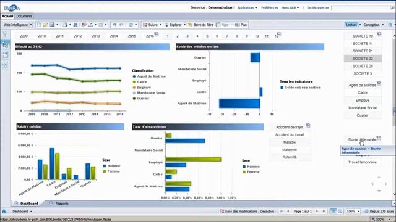Click the input control icon next to year 2016
This screenshot has width=396, height=222.
click(157, 34)
